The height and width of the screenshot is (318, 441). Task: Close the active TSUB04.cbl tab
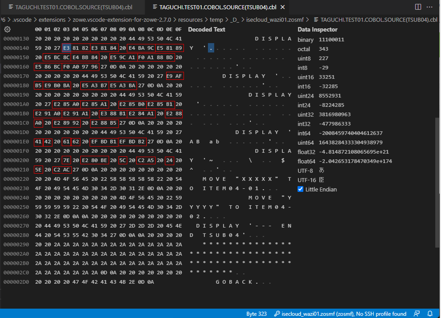click(x=282, y=7)
